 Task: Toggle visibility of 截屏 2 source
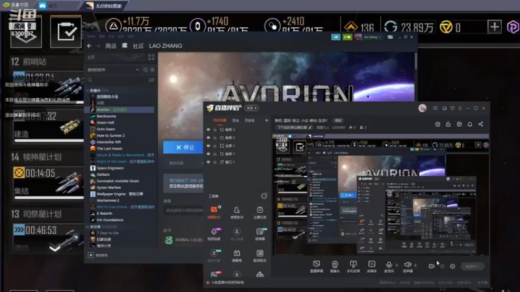click(208, 138)
